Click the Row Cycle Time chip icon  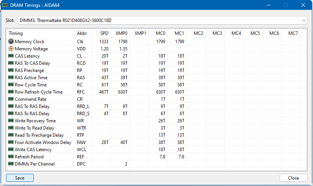click(11, 84)
